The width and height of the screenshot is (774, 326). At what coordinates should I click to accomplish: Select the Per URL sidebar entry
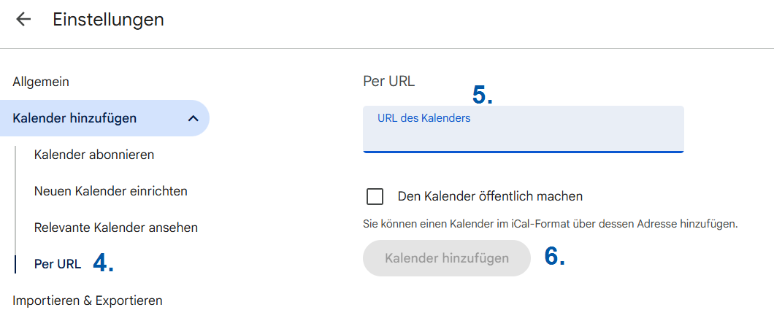(58, 264)
